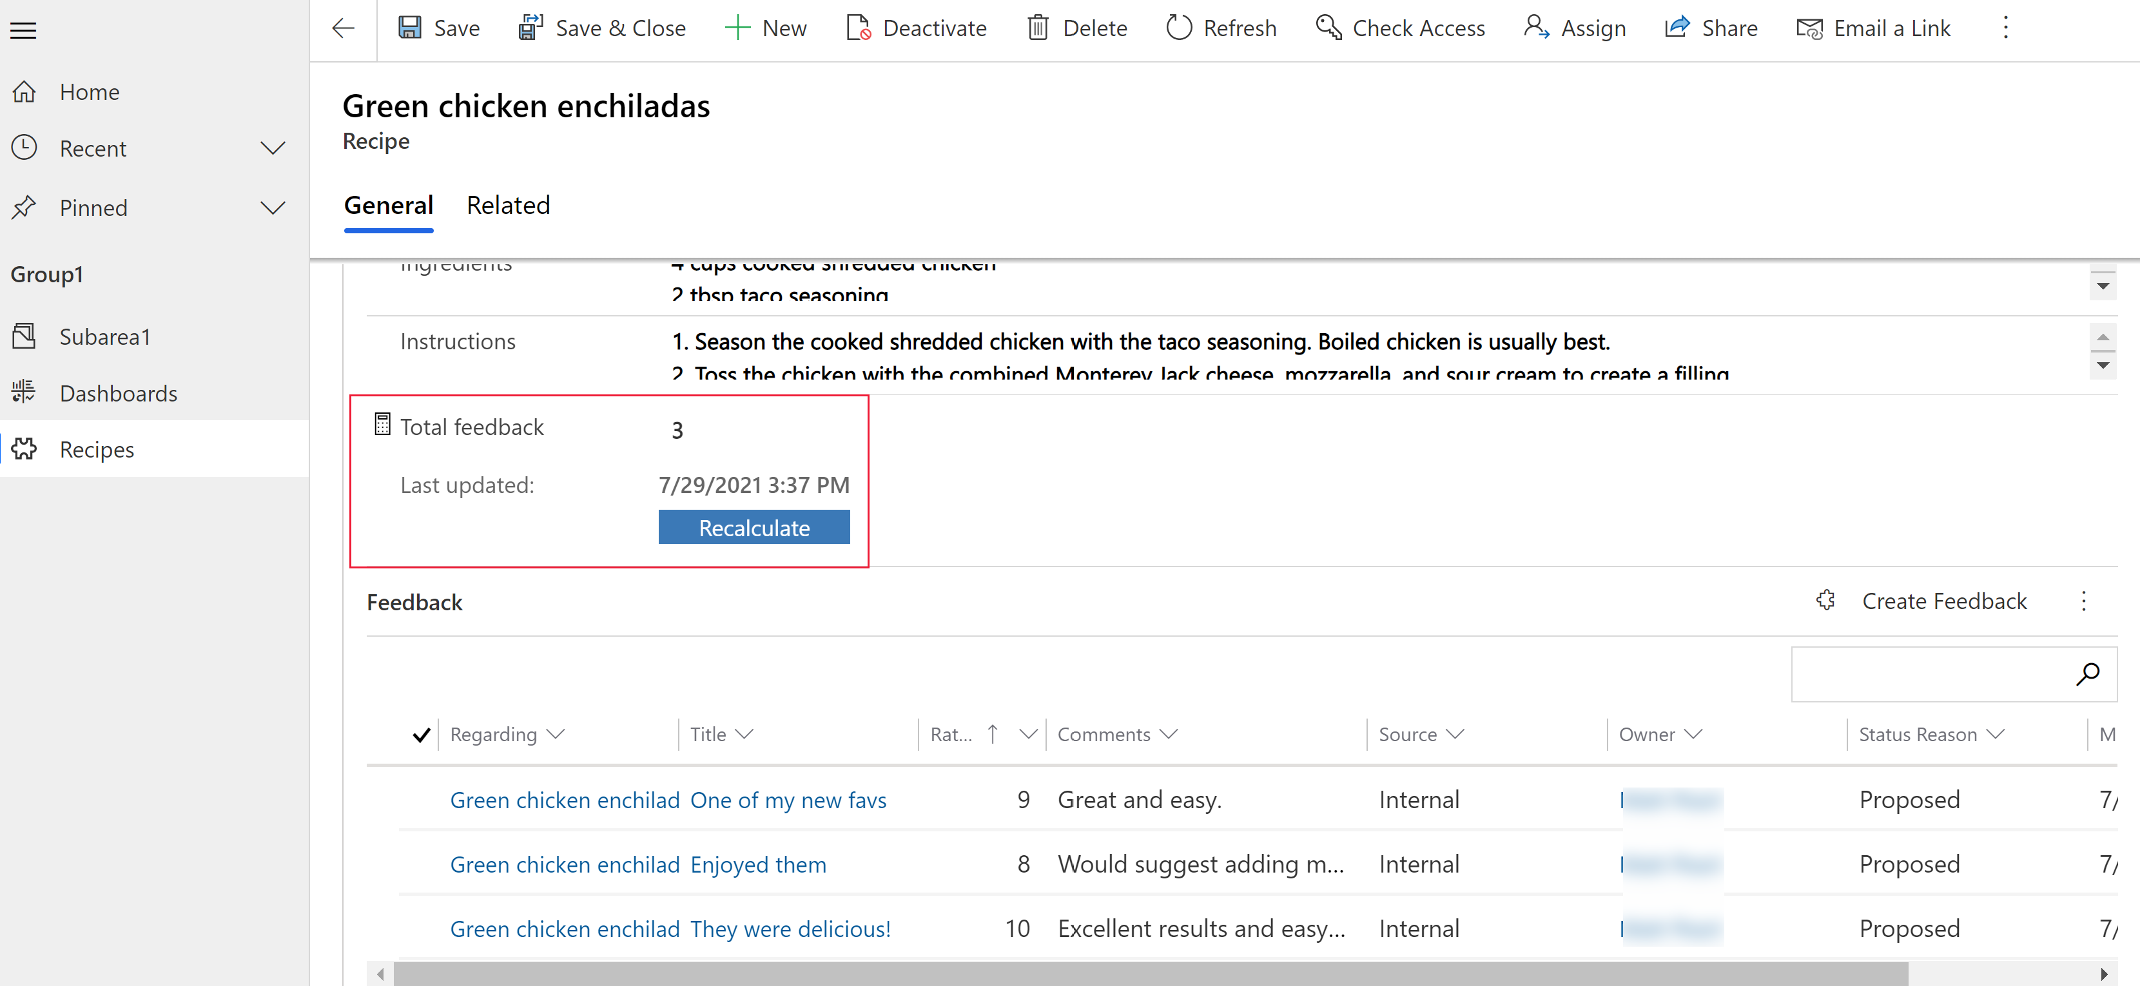Screen dimensions: 2140x986
Task: Click the Refresh icon
Action: click(1176, 27)
